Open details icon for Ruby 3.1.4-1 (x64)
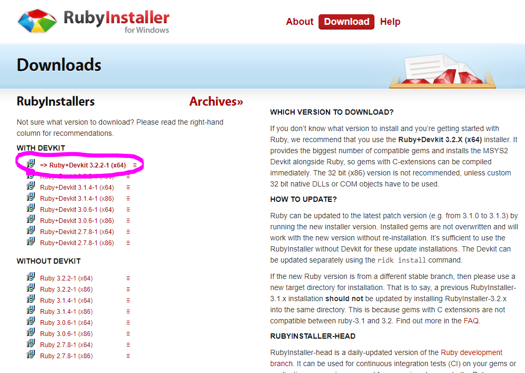 (x=128, y=300)
